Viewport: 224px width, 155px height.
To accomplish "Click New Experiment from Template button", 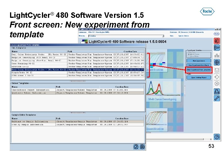I will click(x=199, y=70).
